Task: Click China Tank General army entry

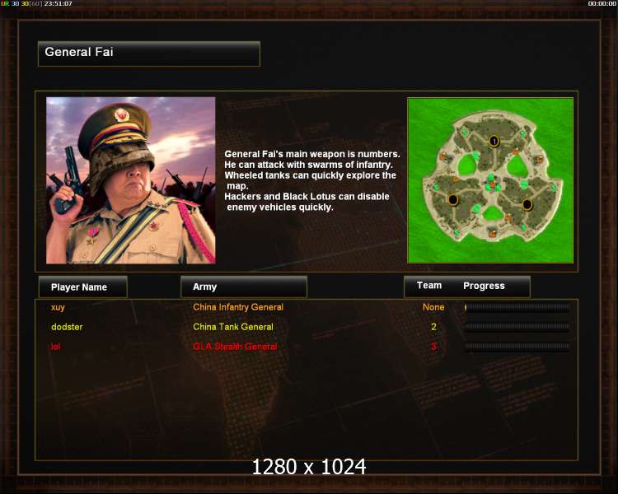Action: point(233,327)
